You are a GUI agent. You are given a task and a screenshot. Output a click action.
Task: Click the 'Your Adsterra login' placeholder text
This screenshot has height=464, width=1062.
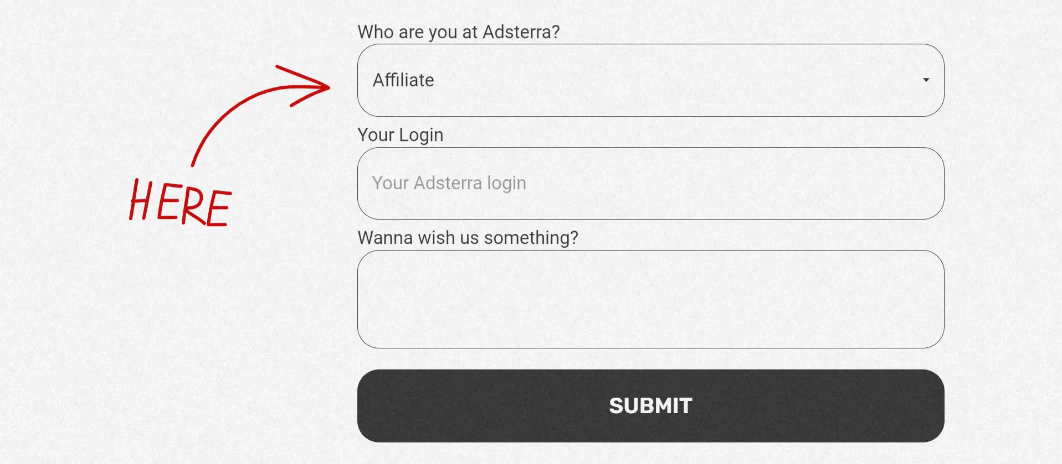pos(449,183)
